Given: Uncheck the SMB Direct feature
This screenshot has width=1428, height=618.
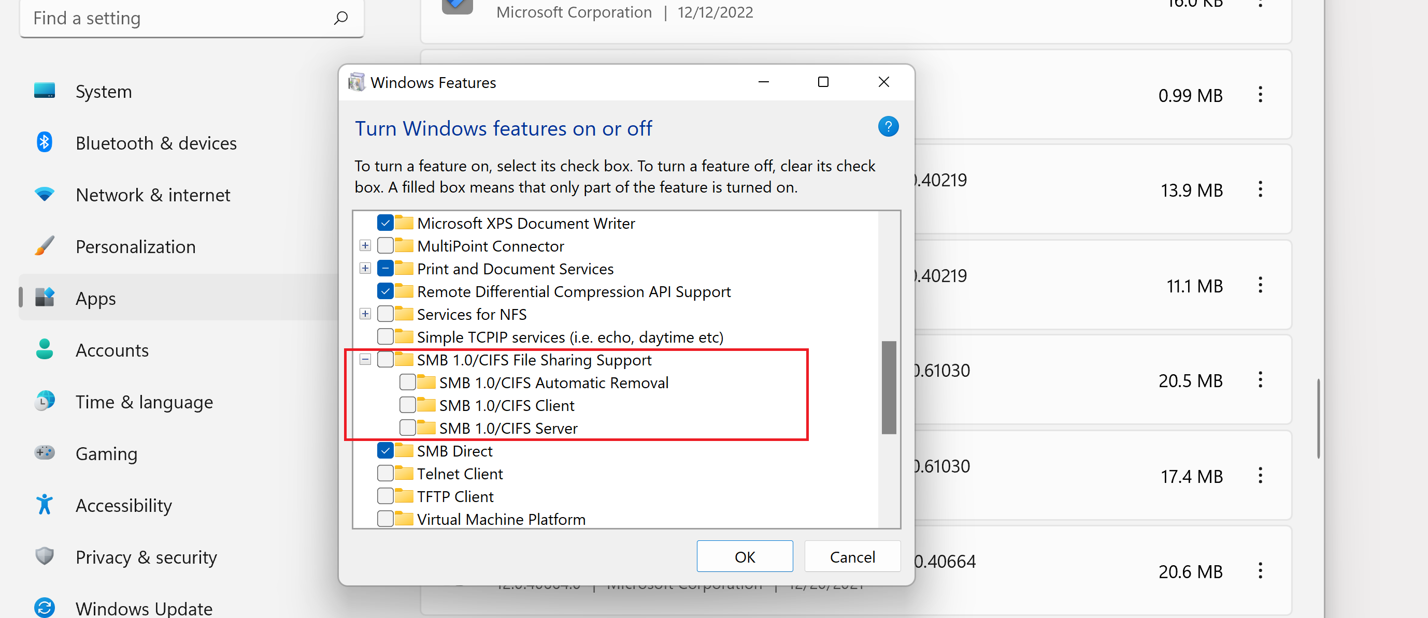Looking at the screenshot, I should pyautogui.click(x=386, y=450).
